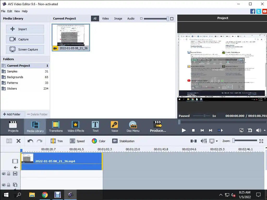Open the Voice recording section
Viewport: 267px width, 200px height.
point(114,127)
